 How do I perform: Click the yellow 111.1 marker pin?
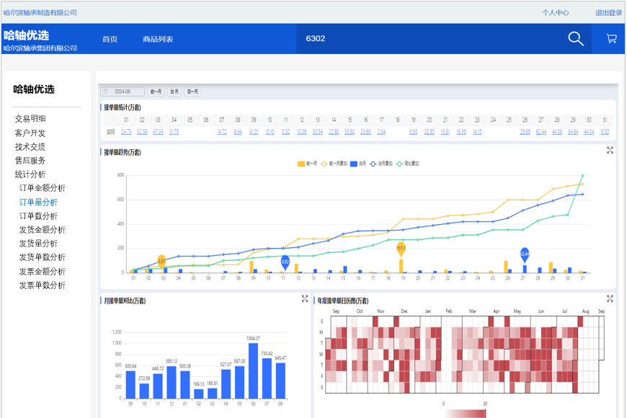click(401, 249)
